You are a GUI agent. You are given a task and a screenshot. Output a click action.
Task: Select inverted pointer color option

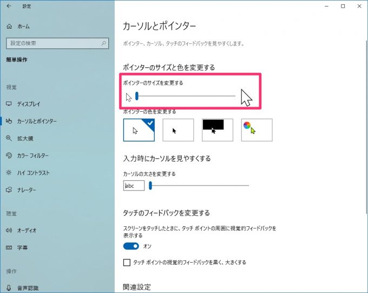pos(218,130)
